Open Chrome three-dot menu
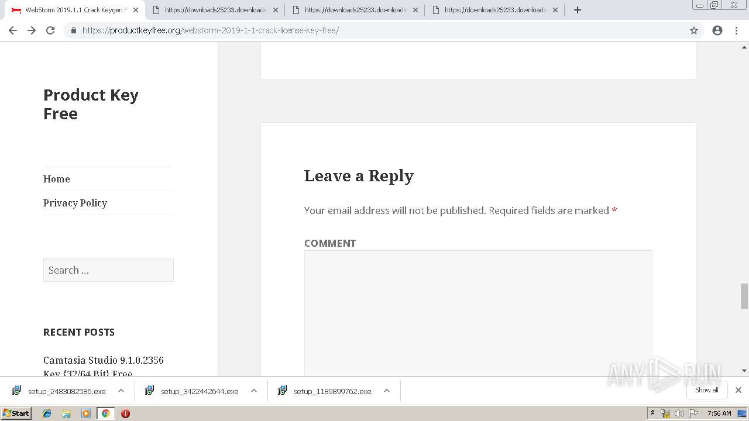This screenshot has width=749, height=421. (737, 30)
